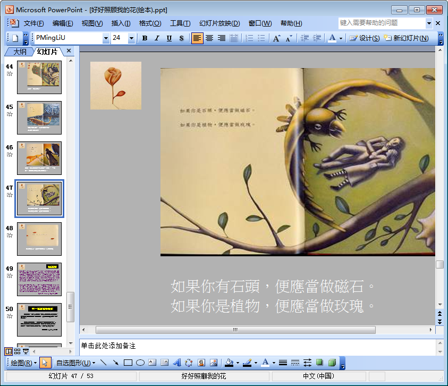Image resolution: width=448 pixels, height=386 pixels.
Task: Open the font name dropdown PMingLiU
Action: 106,38
